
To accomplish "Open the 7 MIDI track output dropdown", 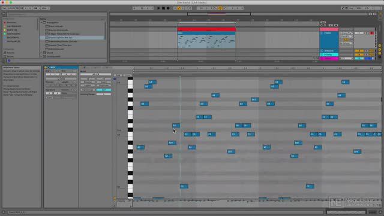I will [x=346, y=43].
